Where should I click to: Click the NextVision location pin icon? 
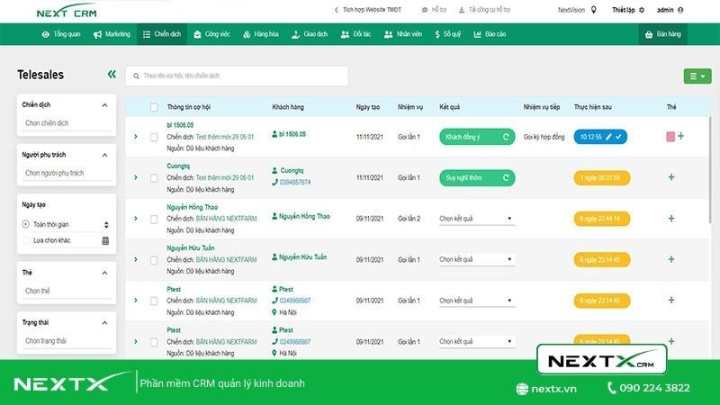click(x=593, y=10)
